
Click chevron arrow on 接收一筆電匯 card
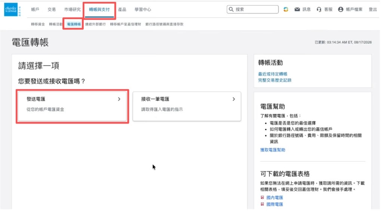(x=234, y=99)
